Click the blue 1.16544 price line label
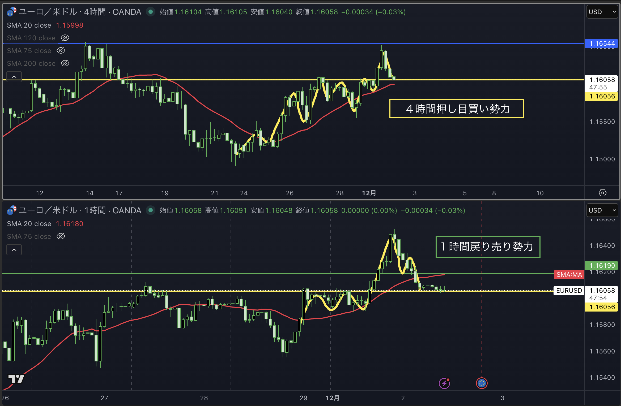 (x=602, y=44)
